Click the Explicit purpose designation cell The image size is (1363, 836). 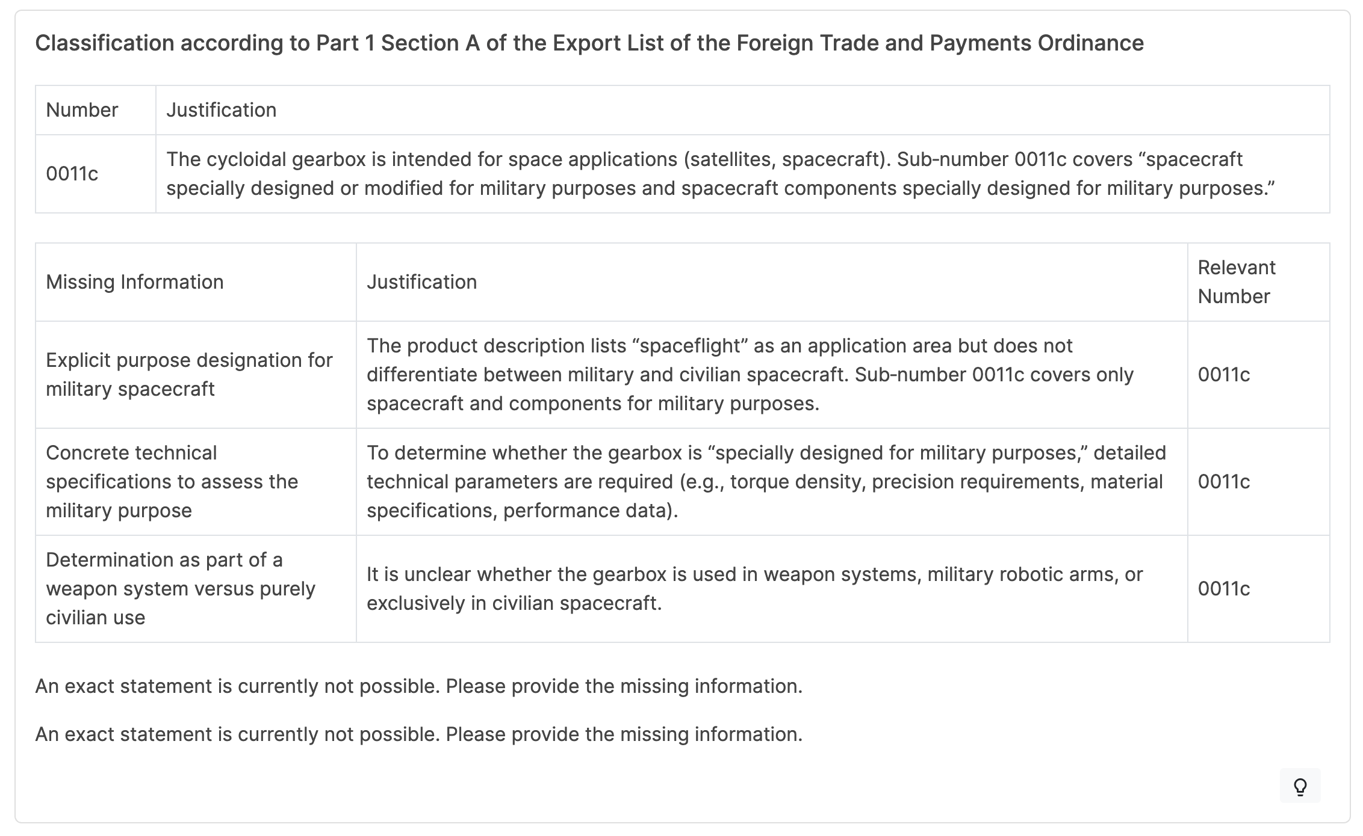pos(189,375)
